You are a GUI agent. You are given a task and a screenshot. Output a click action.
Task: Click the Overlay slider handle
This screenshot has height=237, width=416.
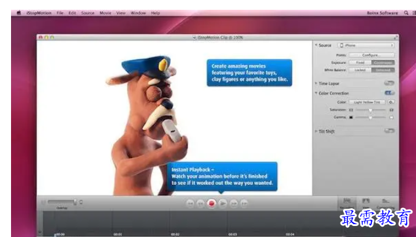click(75, 202)
